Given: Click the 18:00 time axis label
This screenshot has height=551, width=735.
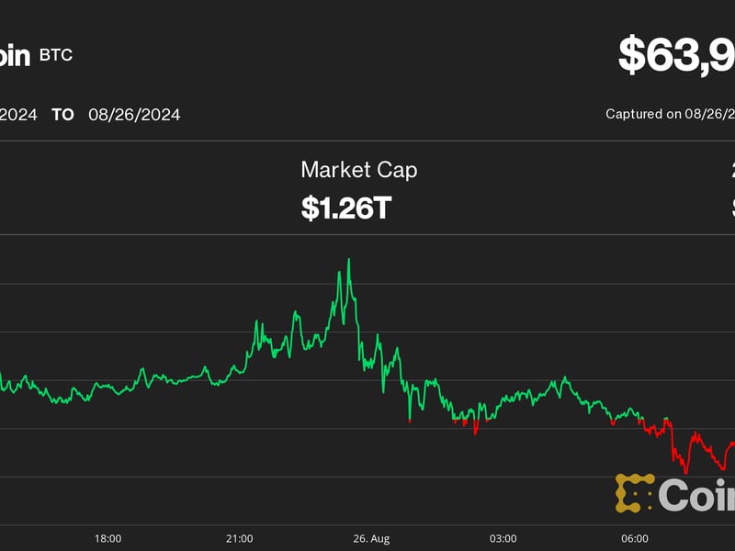Looking at the screenshot, I should click(x=108, y=538).
